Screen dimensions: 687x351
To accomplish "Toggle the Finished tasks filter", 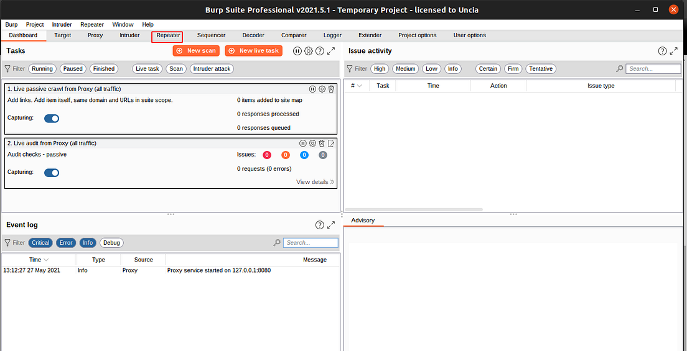I will pyautogui.click(x=104, y=69).
